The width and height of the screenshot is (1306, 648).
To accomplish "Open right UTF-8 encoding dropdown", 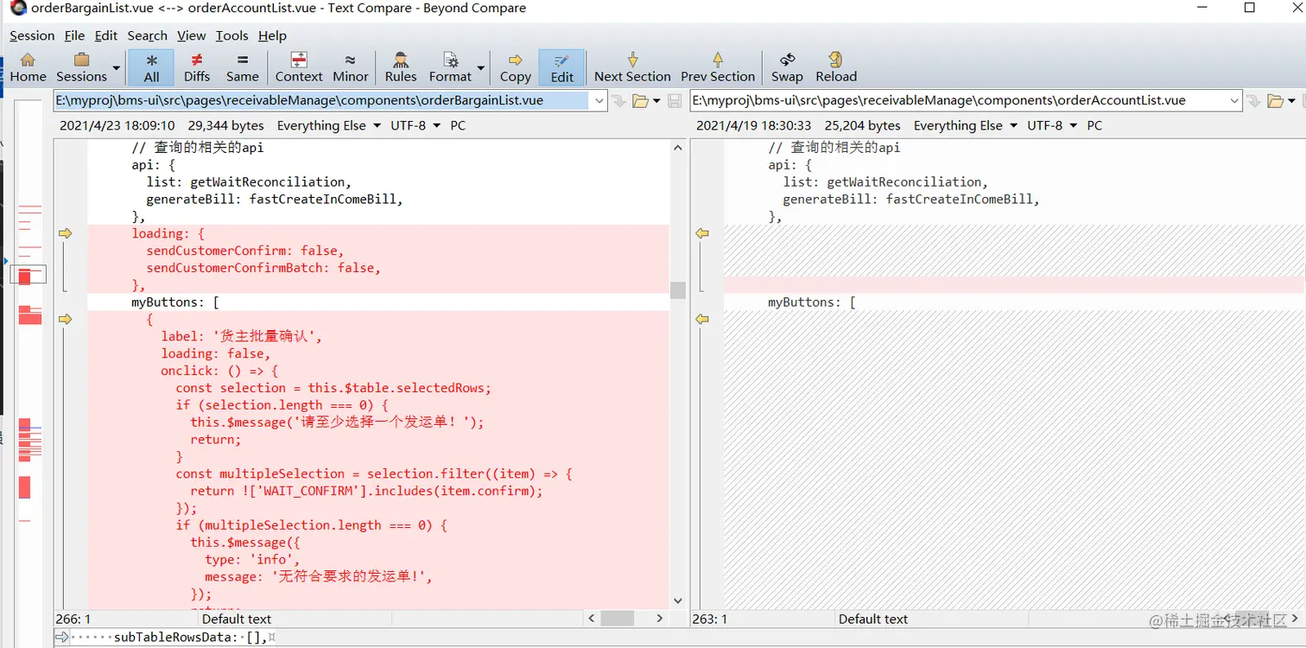I will 1052,125.
